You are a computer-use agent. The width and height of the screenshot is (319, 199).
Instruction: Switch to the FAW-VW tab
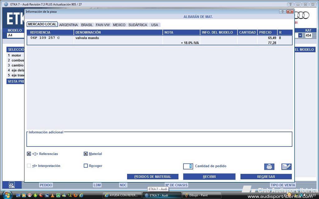pos(103,25)
